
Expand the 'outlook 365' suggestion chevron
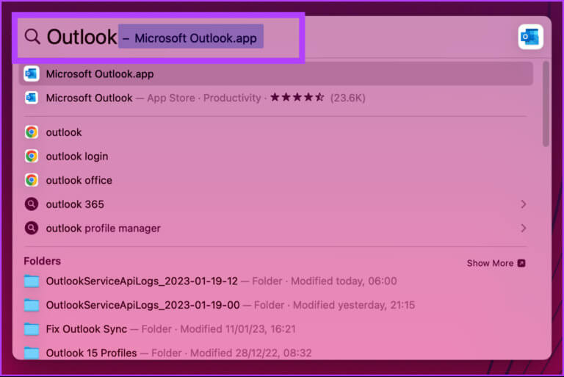click(524, 204)
